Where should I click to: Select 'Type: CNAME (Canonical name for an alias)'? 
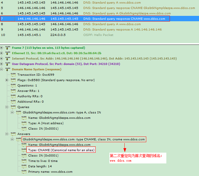tap(61, 150)
